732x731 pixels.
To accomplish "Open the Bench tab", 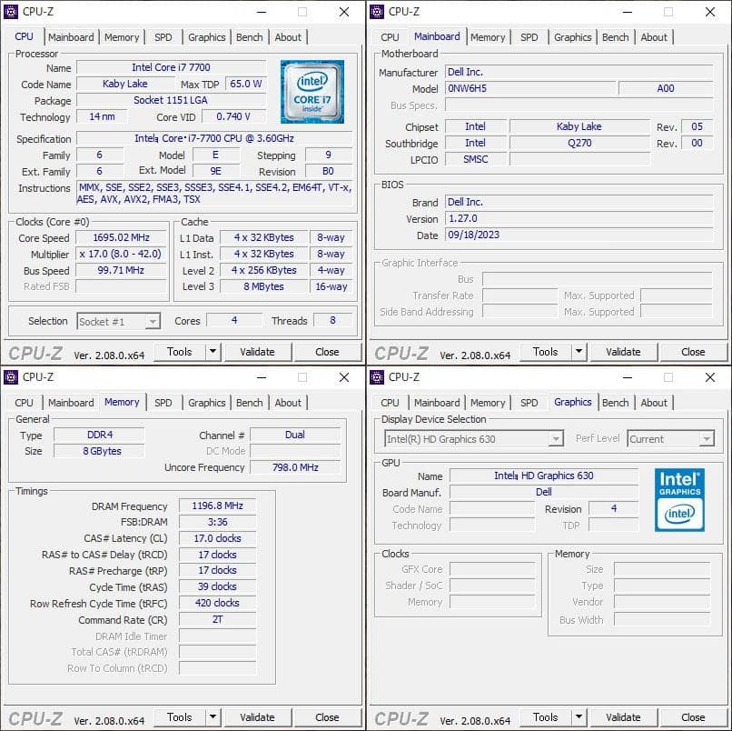I will pos(251,37).
